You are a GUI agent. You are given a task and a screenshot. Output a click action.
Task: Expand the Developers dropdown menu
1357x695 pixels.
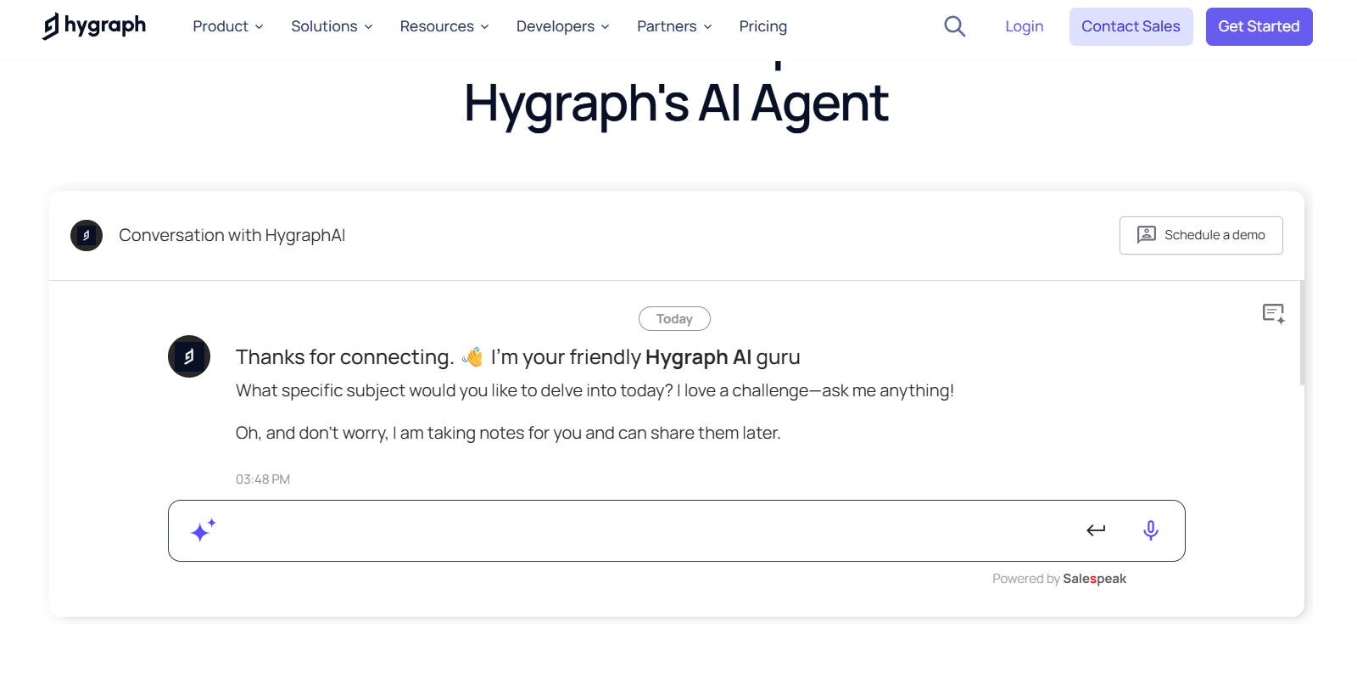point(563,26)
